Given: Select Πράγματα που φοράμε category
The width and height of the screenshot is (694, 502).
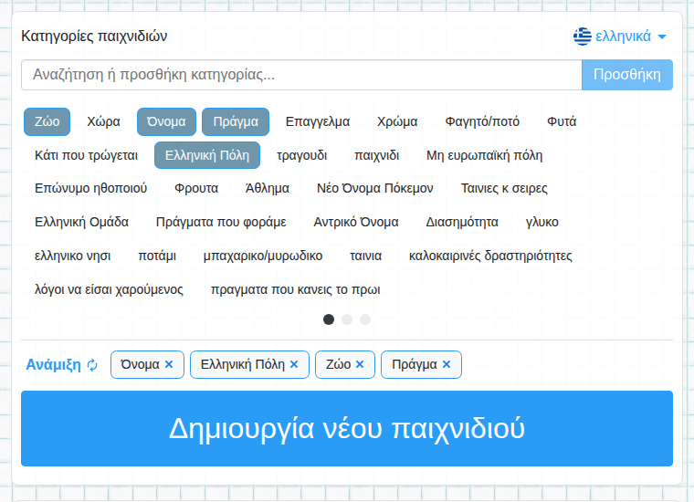Looking at the screenshot, I should (x=221, y=222).
